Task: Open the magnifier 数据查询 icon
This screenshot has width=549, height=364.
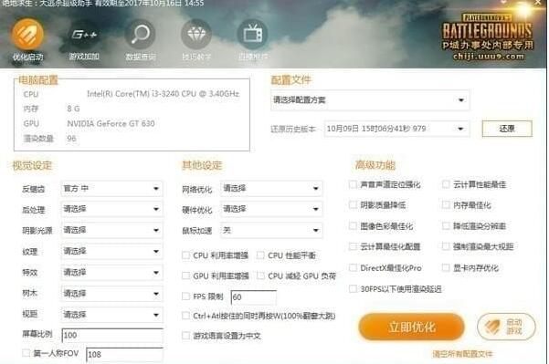Action: 140,35
